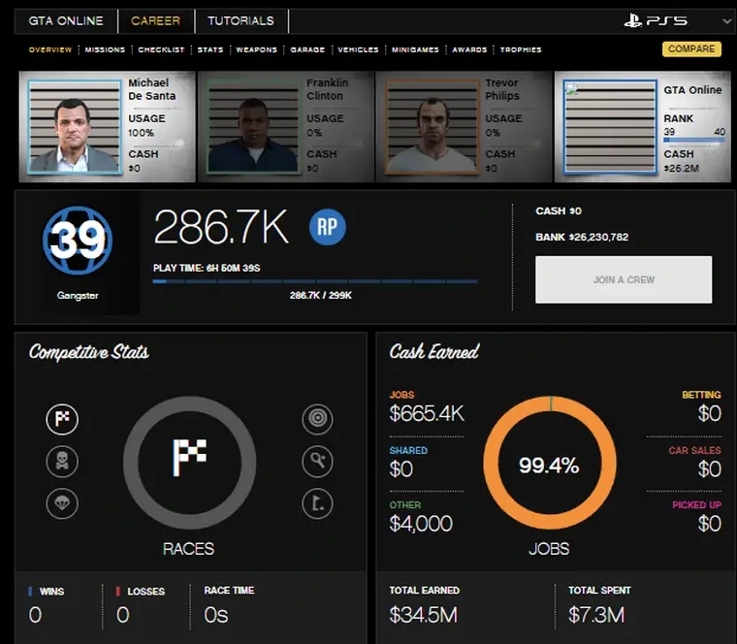This screenshot has width=737, height=644.
Task: Click the PlayStation logo icon
Action: tap(632, 20)
